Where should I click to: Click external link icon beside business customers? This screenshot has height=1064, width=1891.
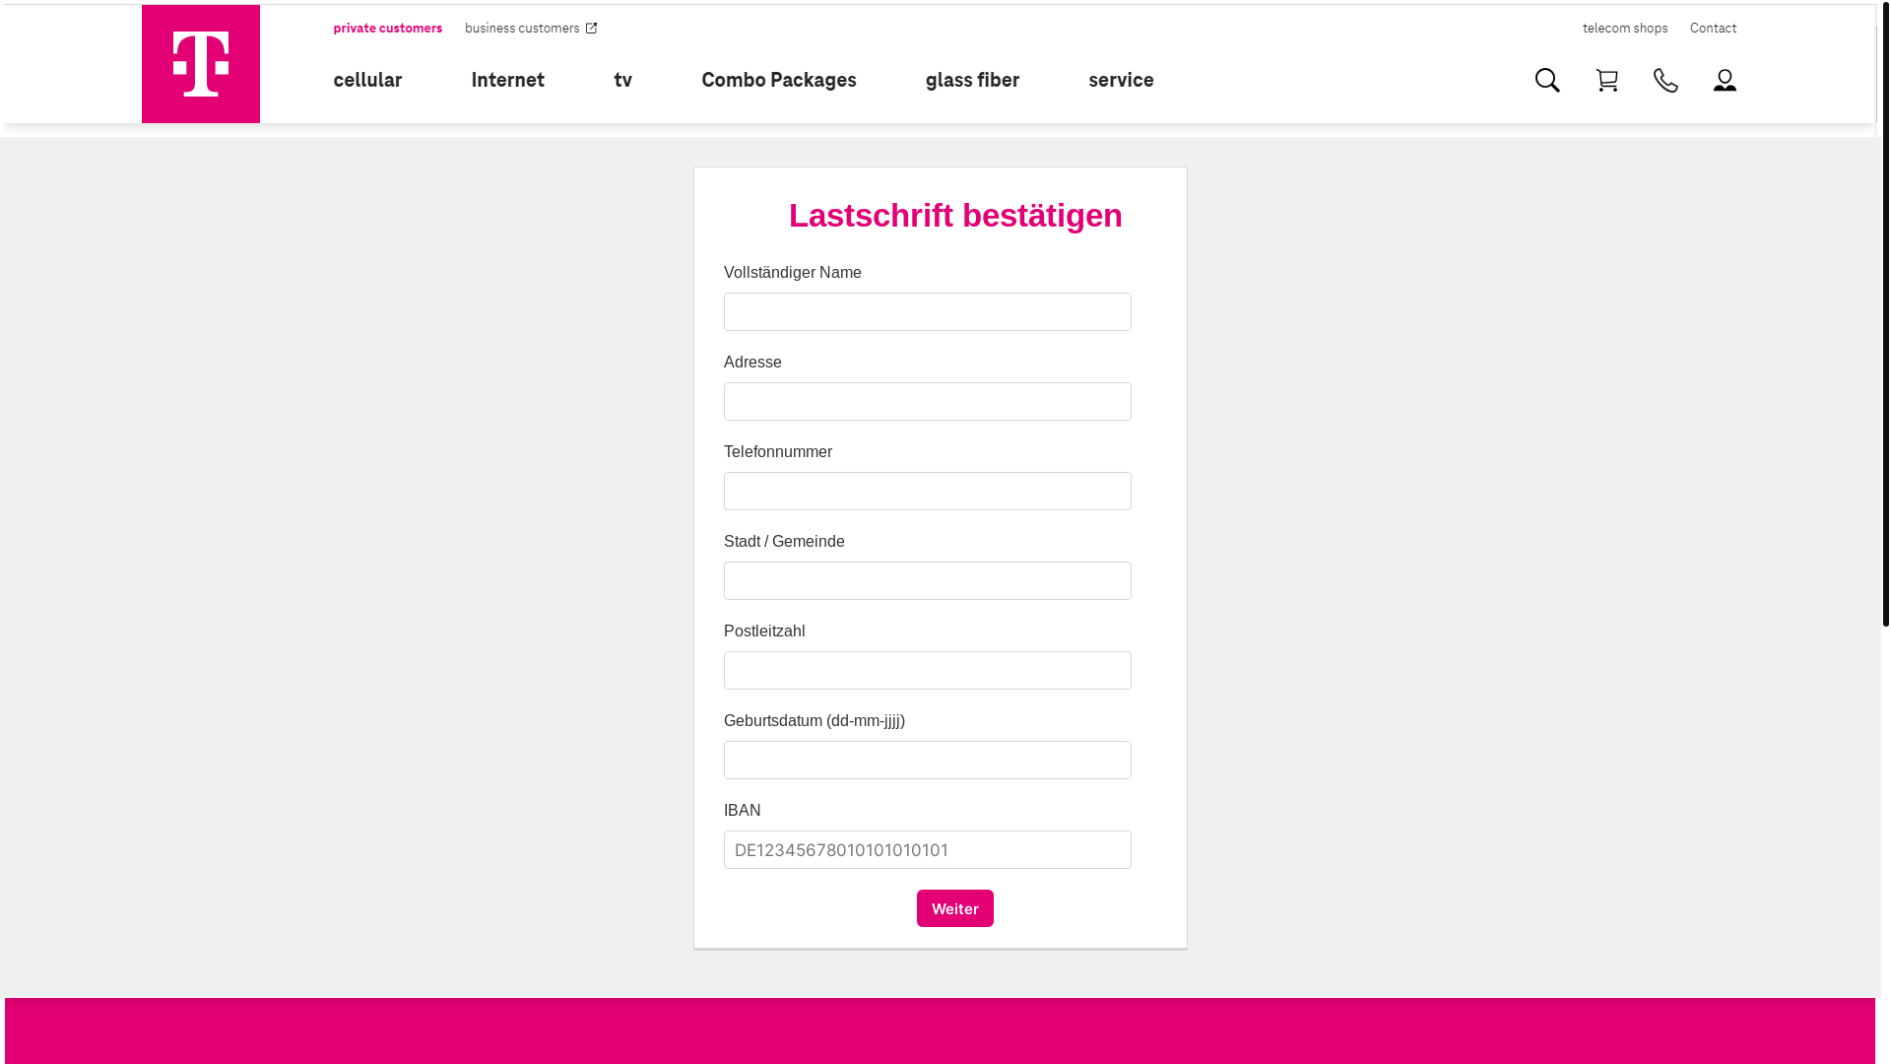[591, 29]
